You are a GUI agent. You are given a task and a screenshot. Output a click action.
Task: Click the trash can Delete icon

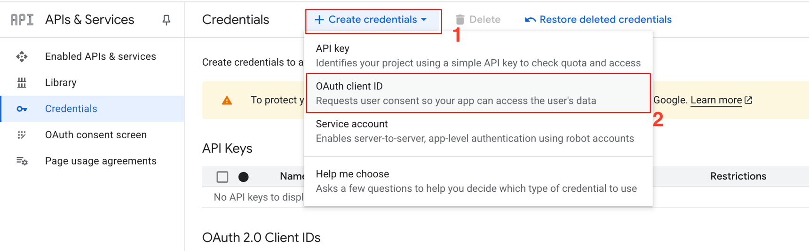click(460, 20)
